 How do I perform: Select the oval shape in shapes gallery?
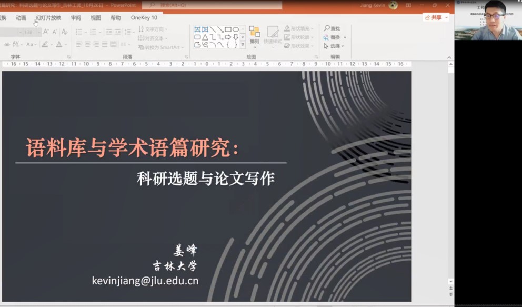pos(235,29)
